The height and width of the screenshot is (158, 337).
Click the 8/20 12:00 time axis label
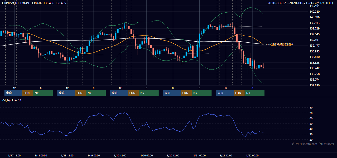coord(173,155)
